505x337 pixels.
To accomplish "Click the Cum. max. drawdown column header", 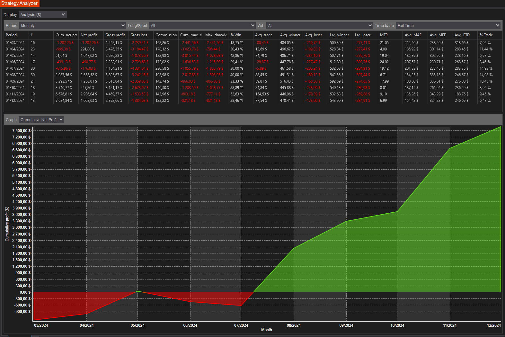I will [x=191, y=35].
